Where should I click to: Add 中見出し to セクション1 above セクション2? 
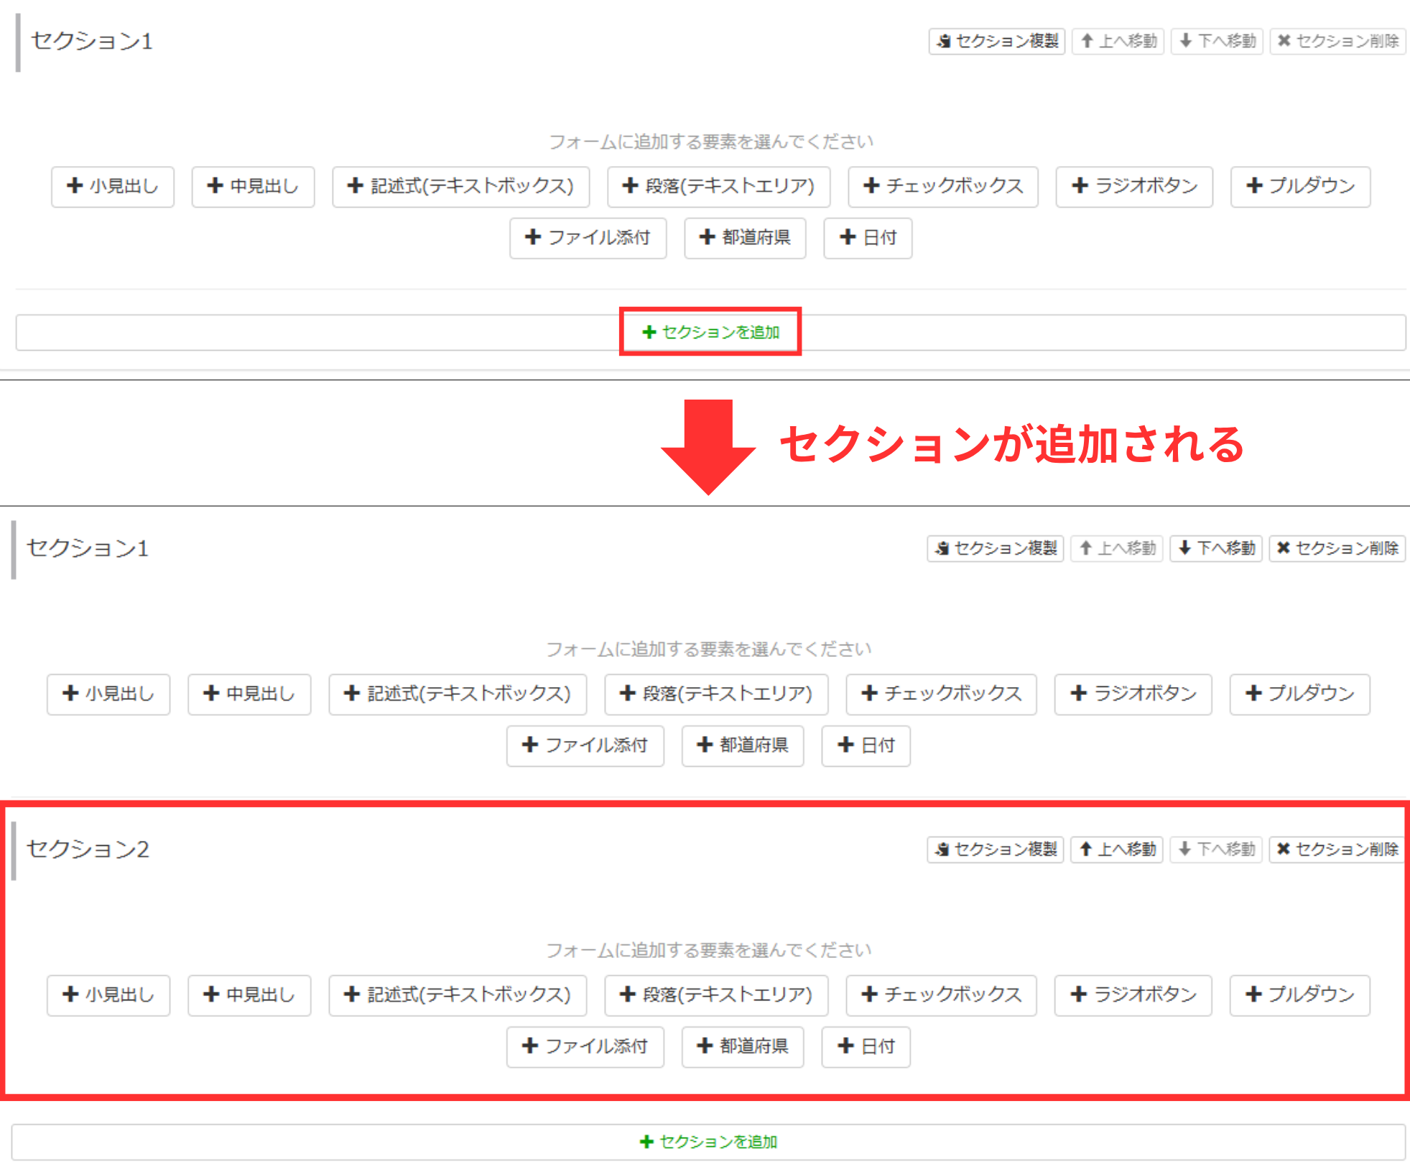coord(249,694)
